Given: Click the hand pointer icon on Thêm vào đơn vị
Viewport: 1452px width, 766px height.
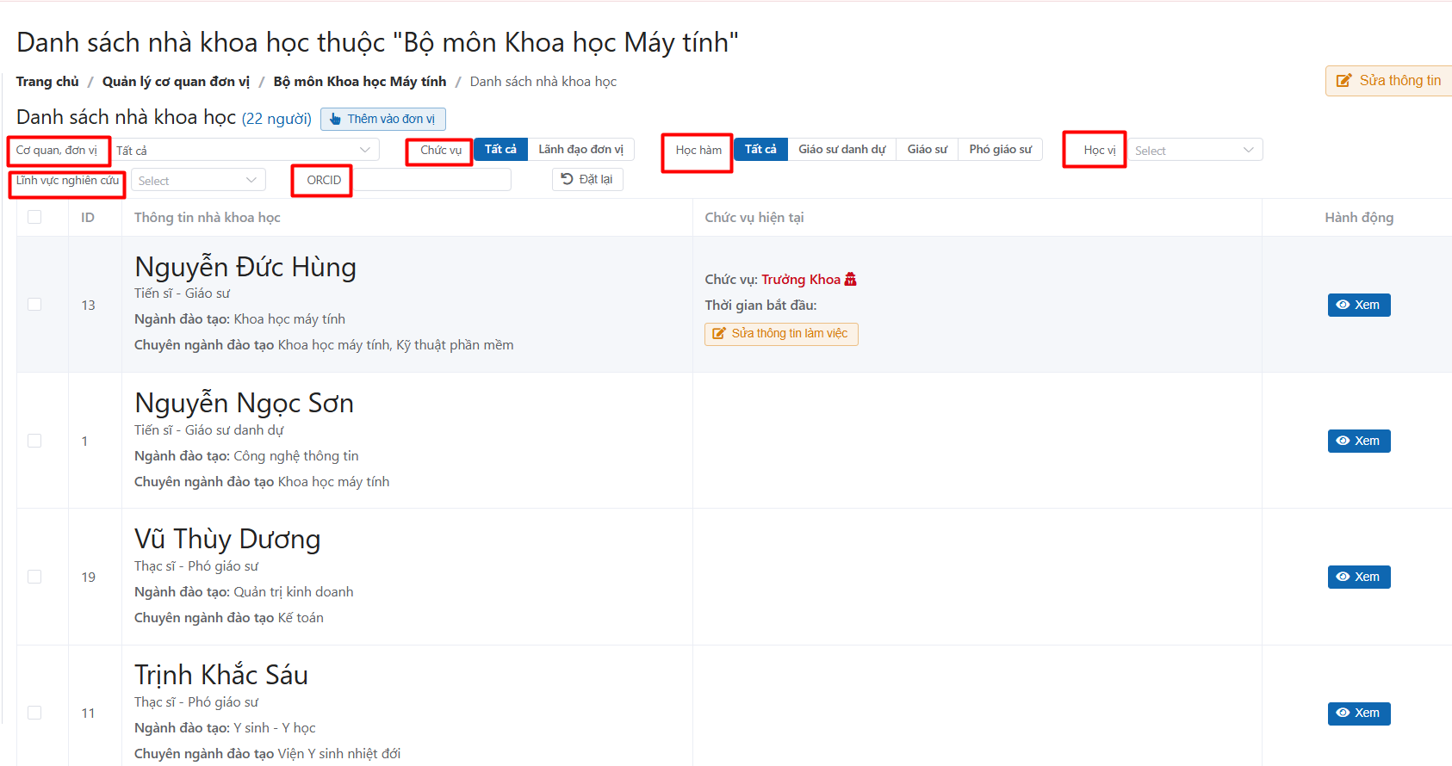Looking at the screenshot, I should (x=335, y=119).
